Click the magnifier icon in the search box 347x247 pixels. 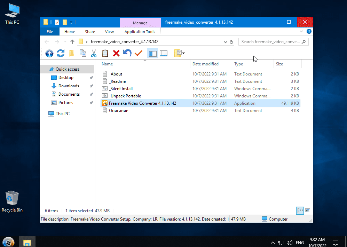[303, 41]
